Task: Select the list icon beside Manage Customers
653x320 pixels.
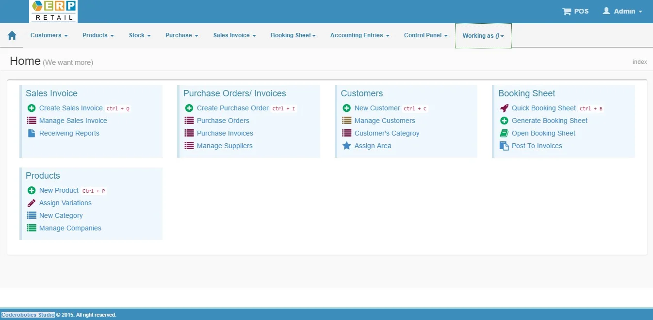Action: click(x=346, y=121)
